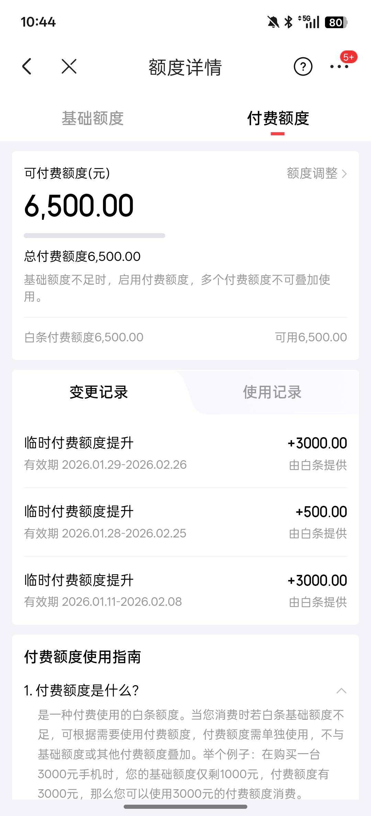Tap the 白条付费额度6,500.00 row
The width and height of the screenshot is (371, 816).
coord(185,337)
